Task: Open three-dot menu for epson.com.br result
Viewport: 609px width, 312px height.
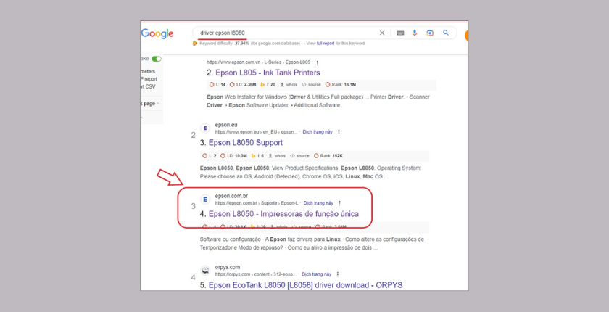Action: point(339,203)
